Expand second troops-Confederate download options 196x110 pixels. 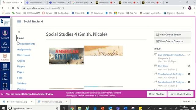point(67,102)
